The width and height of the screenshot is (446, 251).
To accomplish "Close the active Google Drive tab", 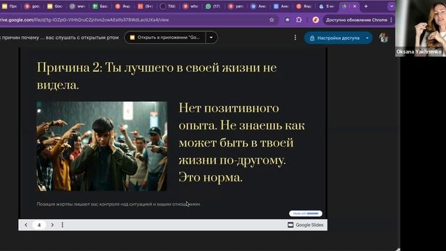I will click(355, 6).
